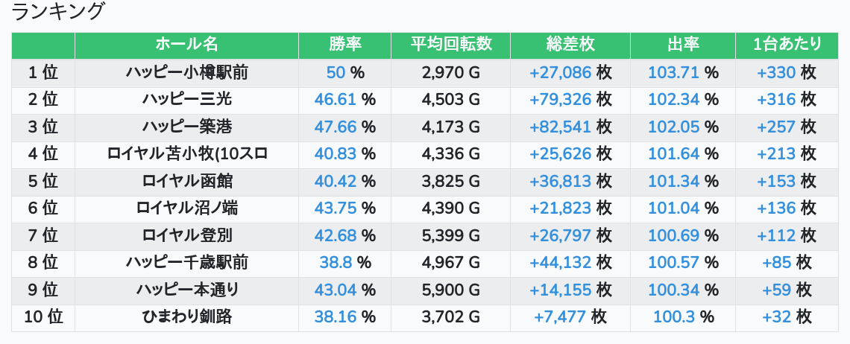850x344 pixels.
Task: Open the ハッピー千歳駅前 hall entry
Action: tap(186, 262)
